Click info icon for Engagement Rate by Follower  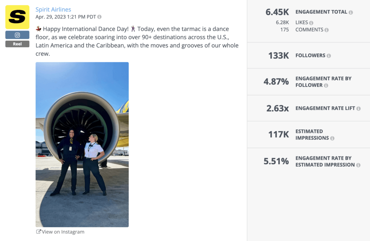pyautogui.click(x=327, y=85)
